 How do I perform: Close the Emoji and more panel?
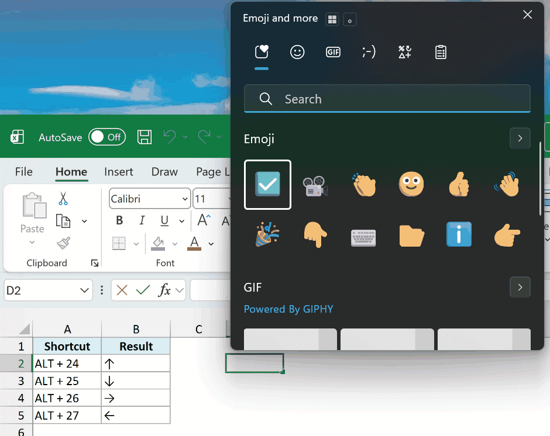pos(527,15)
